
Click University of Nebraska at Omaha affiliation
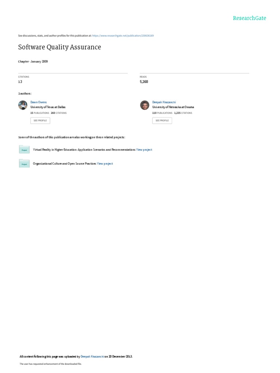[x=173, y=107]
